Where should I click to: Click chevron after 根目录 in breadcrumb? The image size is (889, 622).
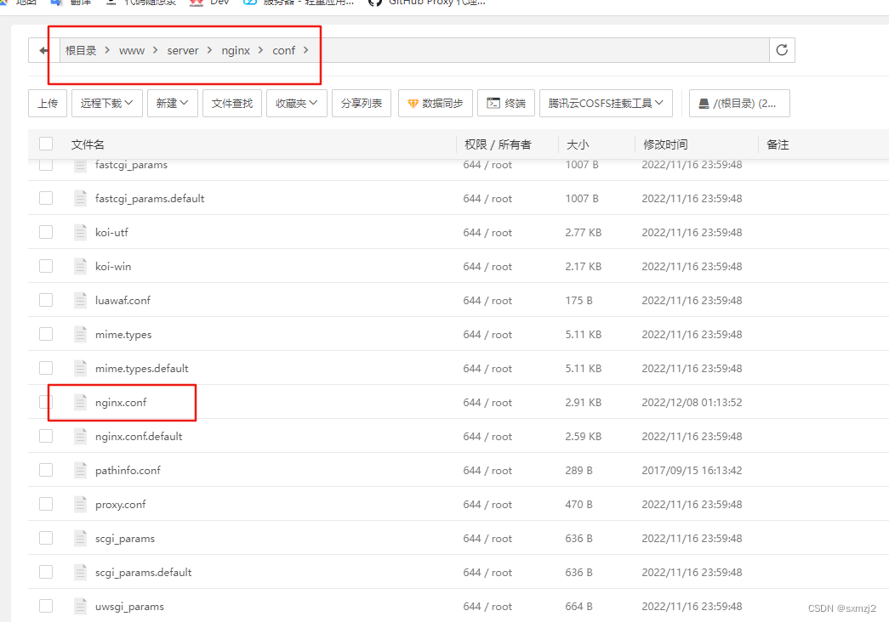[x=107, y=50]
